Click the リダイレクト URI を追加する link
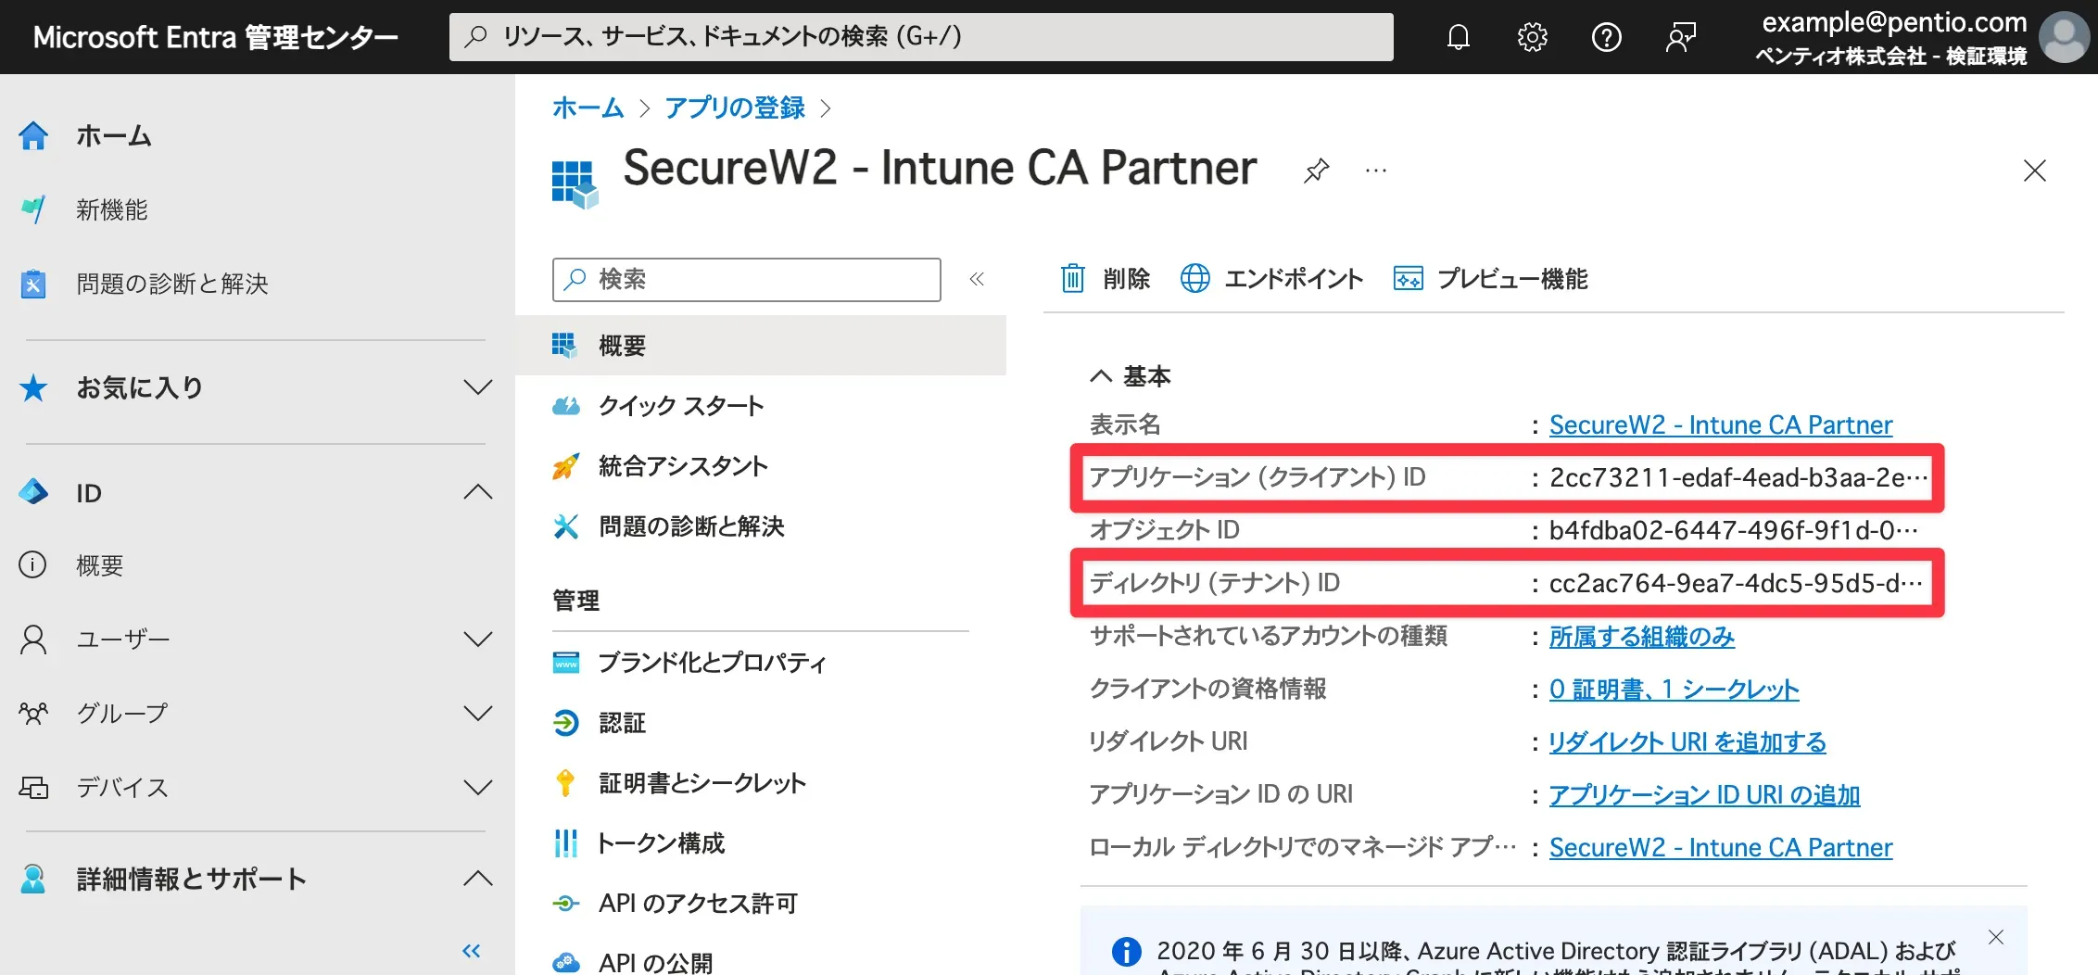 click(1687, 742)
